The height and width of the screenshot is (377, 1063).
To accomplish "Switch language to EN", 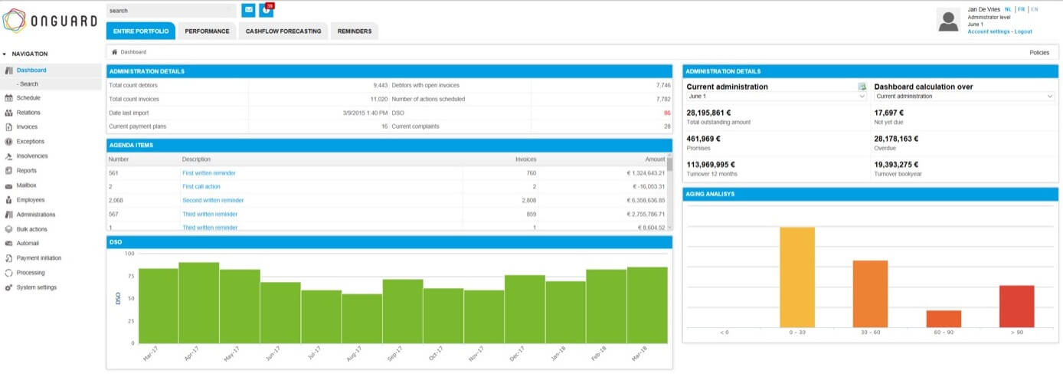I will (x=1034, y=8).
